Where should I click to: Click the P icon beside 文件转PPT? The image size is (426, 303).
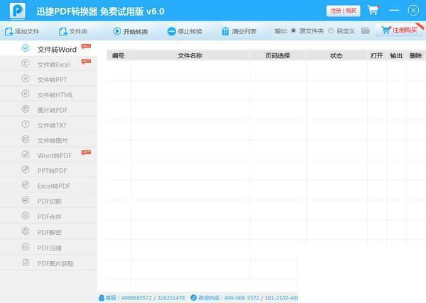click(x=26, y=79)
